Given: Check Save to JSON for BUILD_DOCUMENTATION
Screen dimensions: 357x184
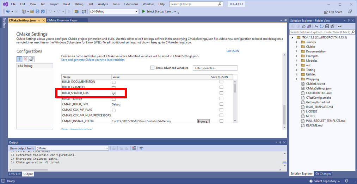Looking at the screenshot, I should point(221,81).
